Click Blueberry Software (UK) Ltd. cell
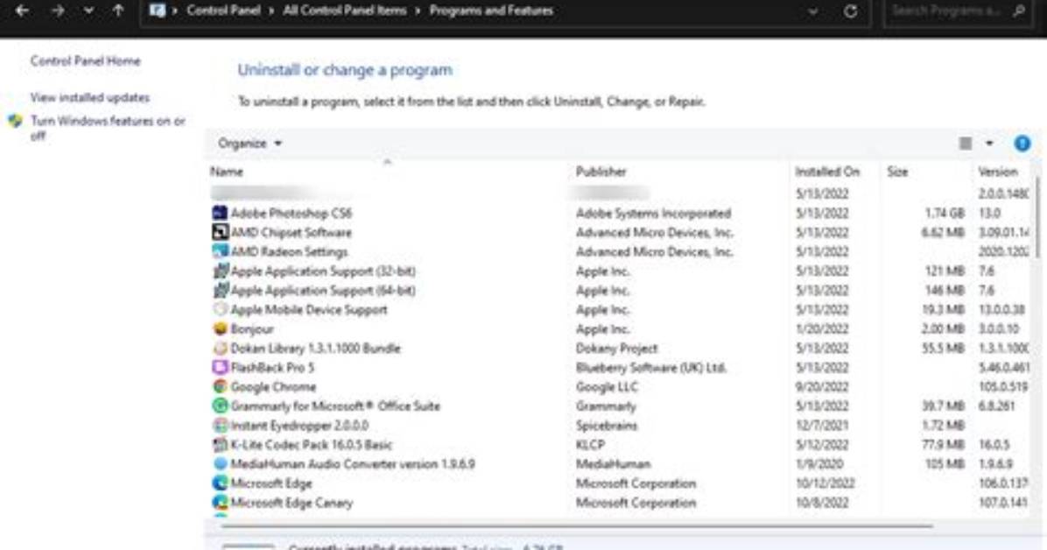1047x550 pixels. pyautogui.click(x=651, y=368)
